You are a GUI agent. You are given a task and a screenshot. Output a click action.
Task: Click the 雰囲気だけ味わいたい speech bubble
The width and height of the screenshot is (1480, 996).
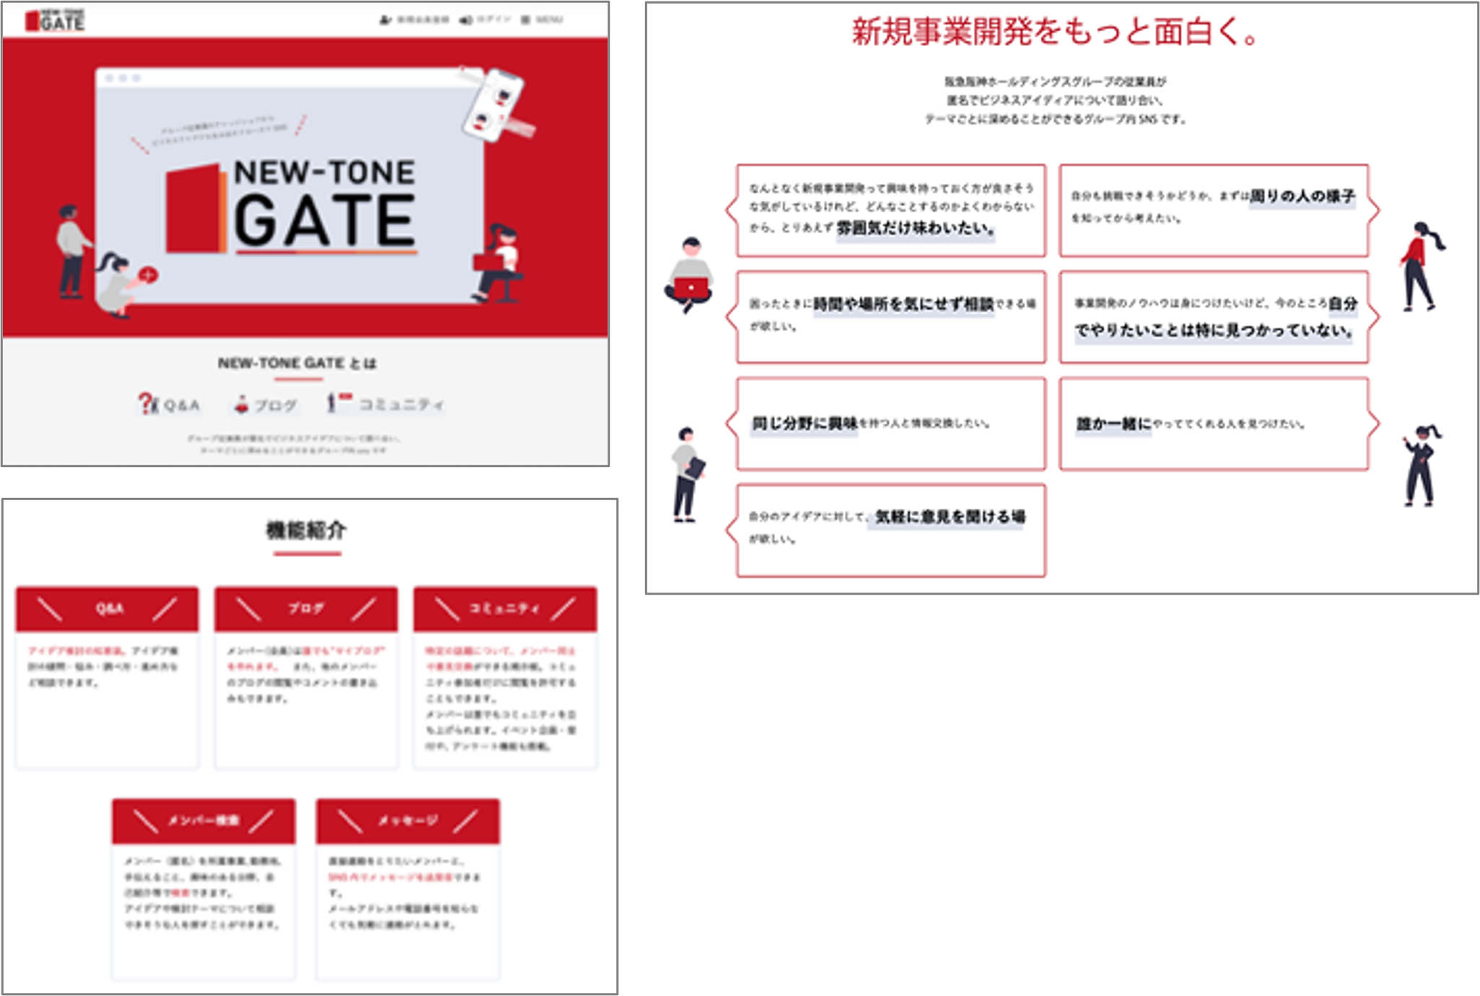pos(890,210)
